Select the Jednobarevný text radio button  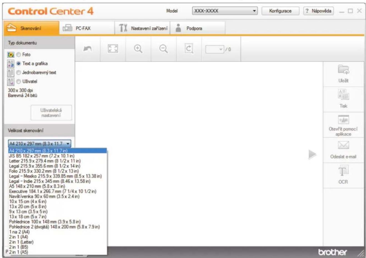(x=18, y=73)
